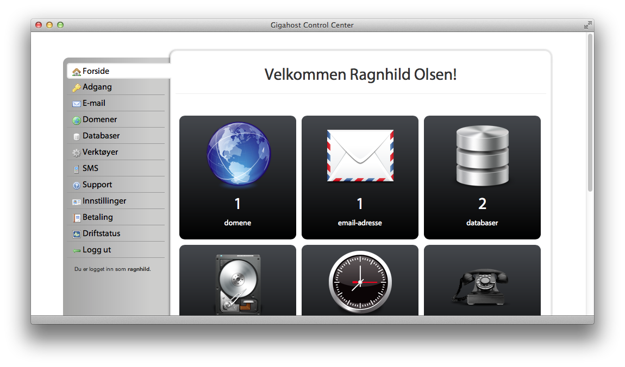
Task: Click the 'Gigahost Control Center' window title
Action: pyautogui.click(x=312, y=25)
